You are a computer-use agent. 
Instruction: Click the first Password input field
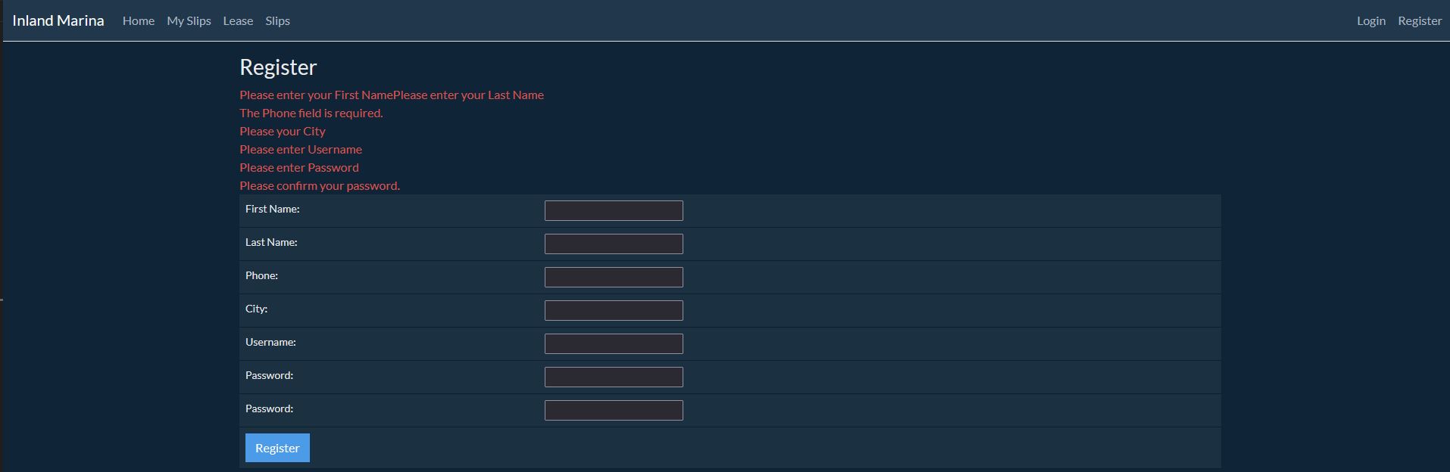pos(614,377)
